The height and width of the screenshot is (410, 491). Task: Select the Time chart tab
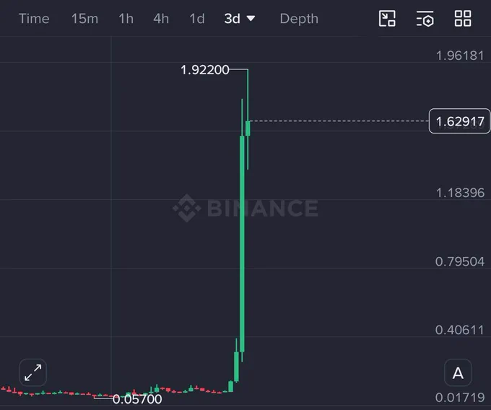[34, 19]
